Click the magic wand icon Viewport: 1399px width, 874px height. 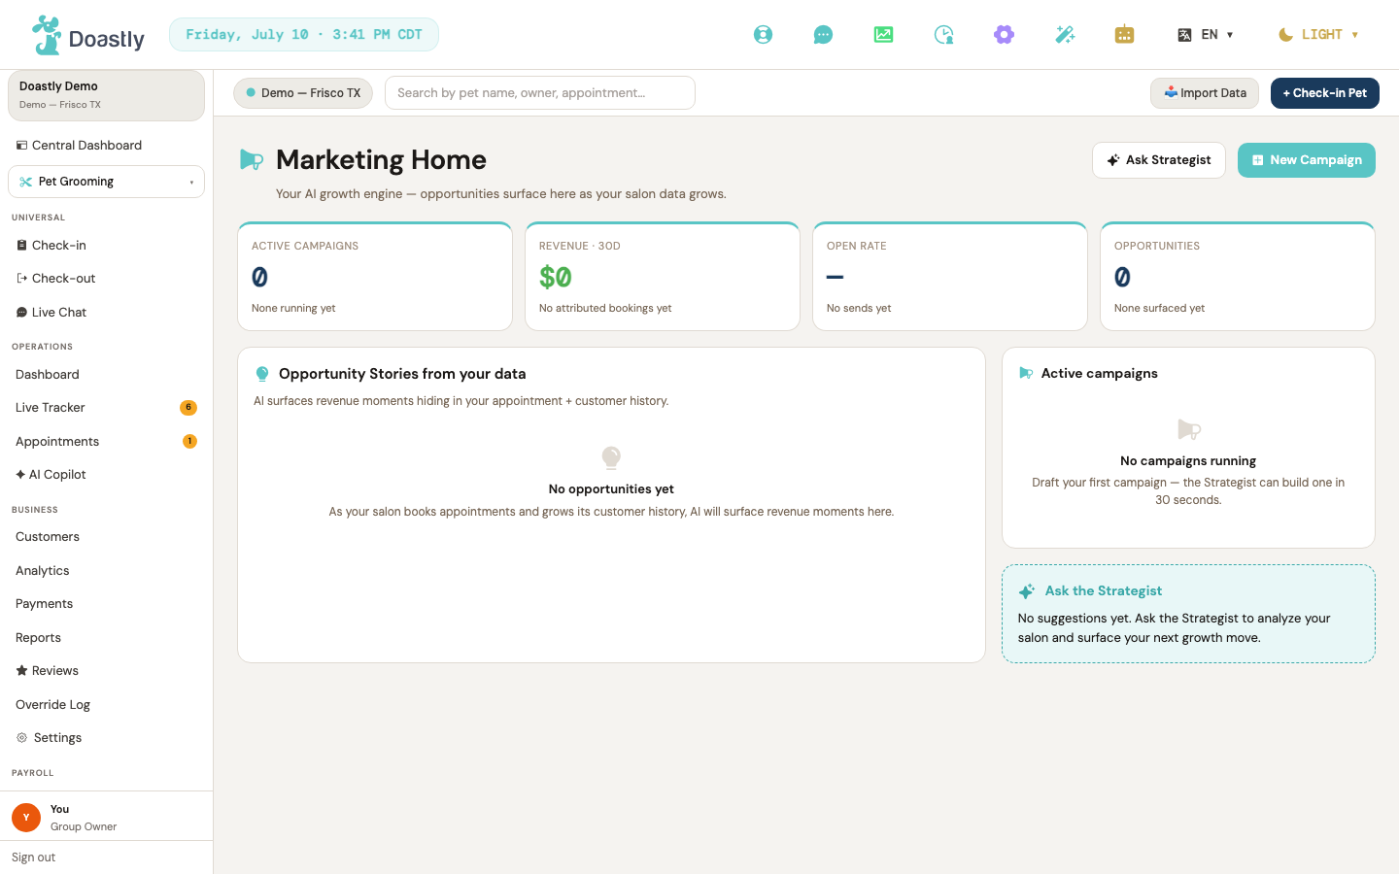[1065, 35]
